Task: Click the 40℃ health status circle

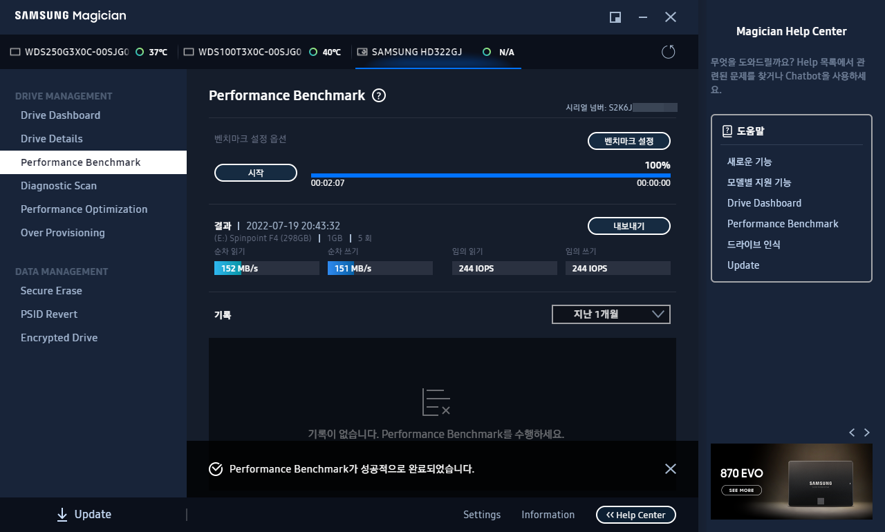Action: pos(313,52)
